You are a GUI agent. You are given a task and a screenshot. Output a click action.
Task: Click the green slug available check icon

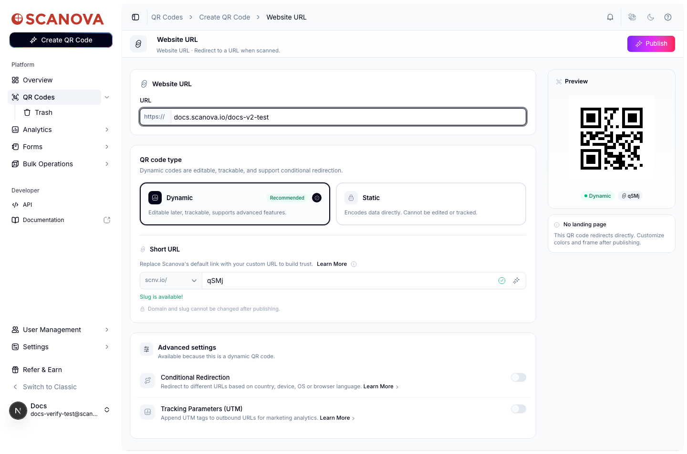click(502, 281)
